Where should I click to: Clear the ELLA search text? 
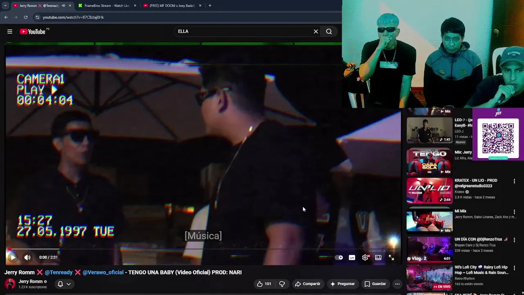click(316, 32)
